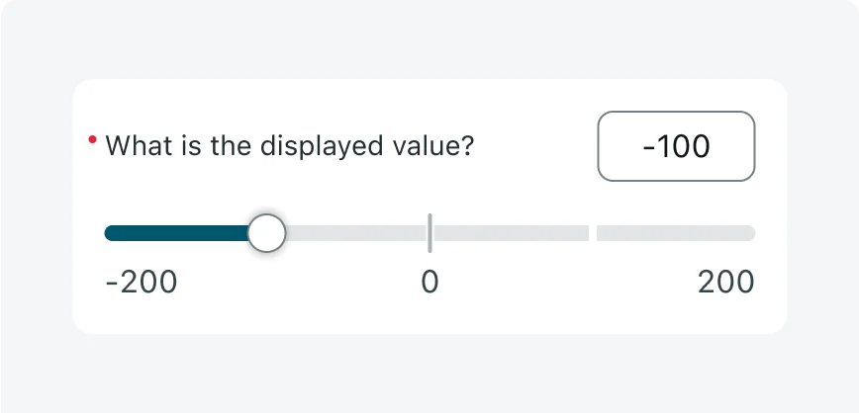The width and height of the screenshot is (859, 413).
Task: Click the far right end of the slider track
Action: 751,233
